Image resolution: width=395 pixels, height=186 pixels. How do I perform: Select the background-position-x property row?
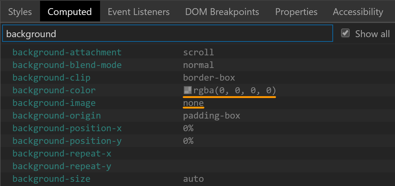pyautogui.click(x=67, y=128)
